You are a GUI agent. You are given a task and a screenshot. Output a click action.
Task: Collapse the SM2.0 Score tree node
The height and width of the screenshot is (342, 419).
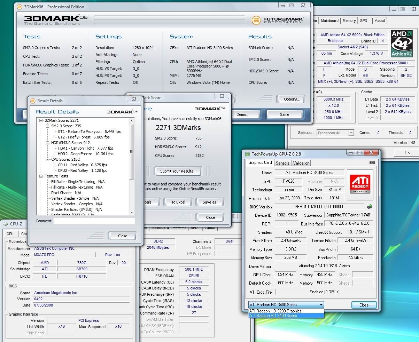[48, 126]
